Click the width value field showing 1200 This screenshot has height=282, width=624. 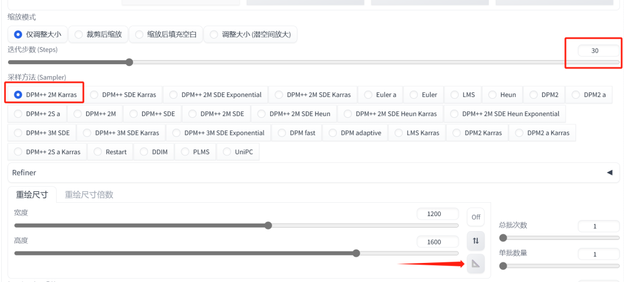point(437,214)
